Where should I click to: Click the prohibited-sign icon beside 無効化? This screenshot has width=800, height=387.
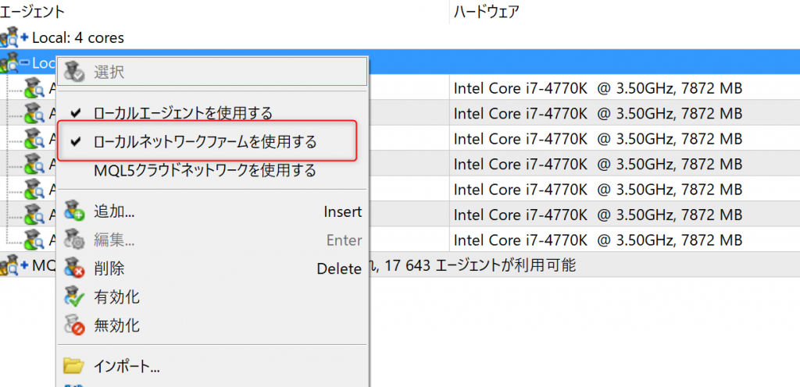tap(74, 325)
